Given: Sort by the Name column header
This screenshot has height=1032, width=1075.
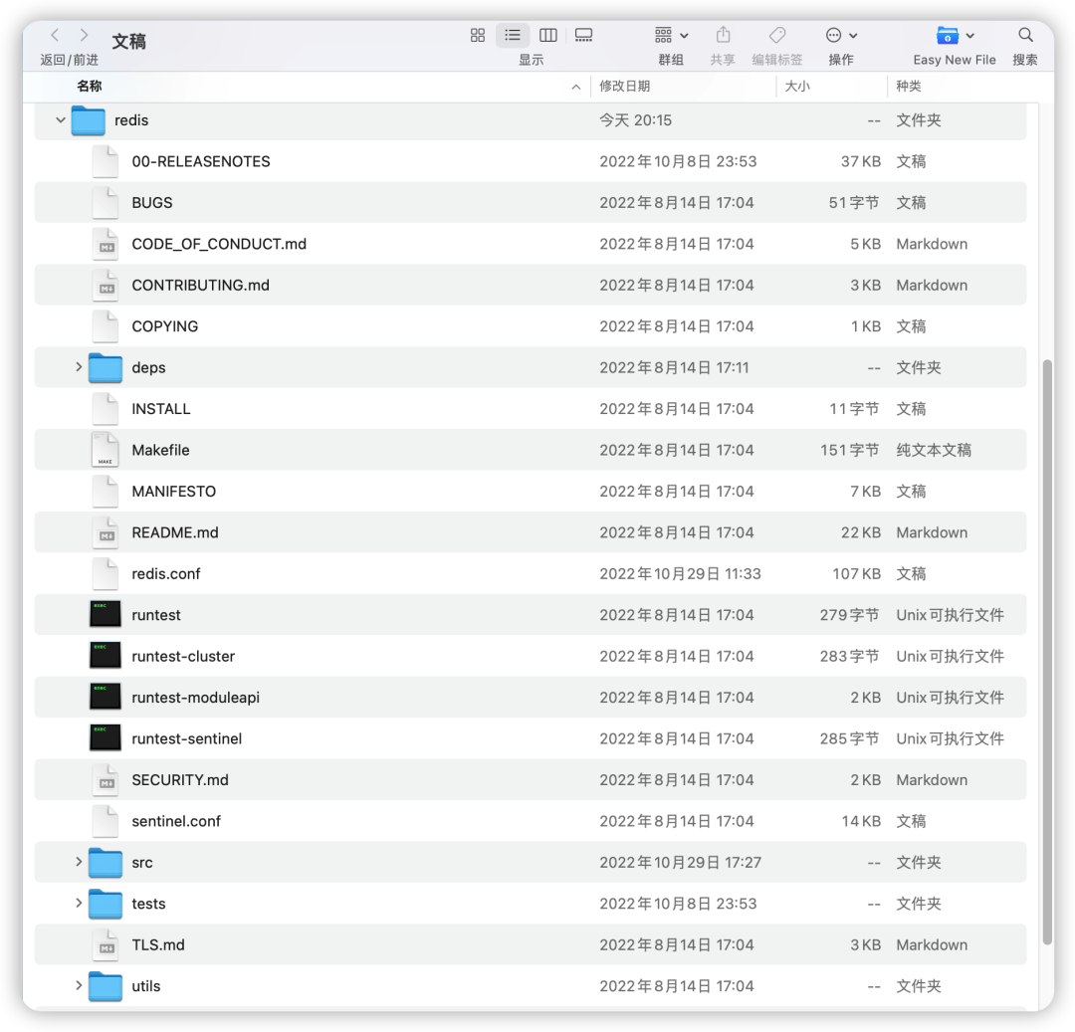Looking at the screenshot, I should pyautogui.click(x=90, y=87).
